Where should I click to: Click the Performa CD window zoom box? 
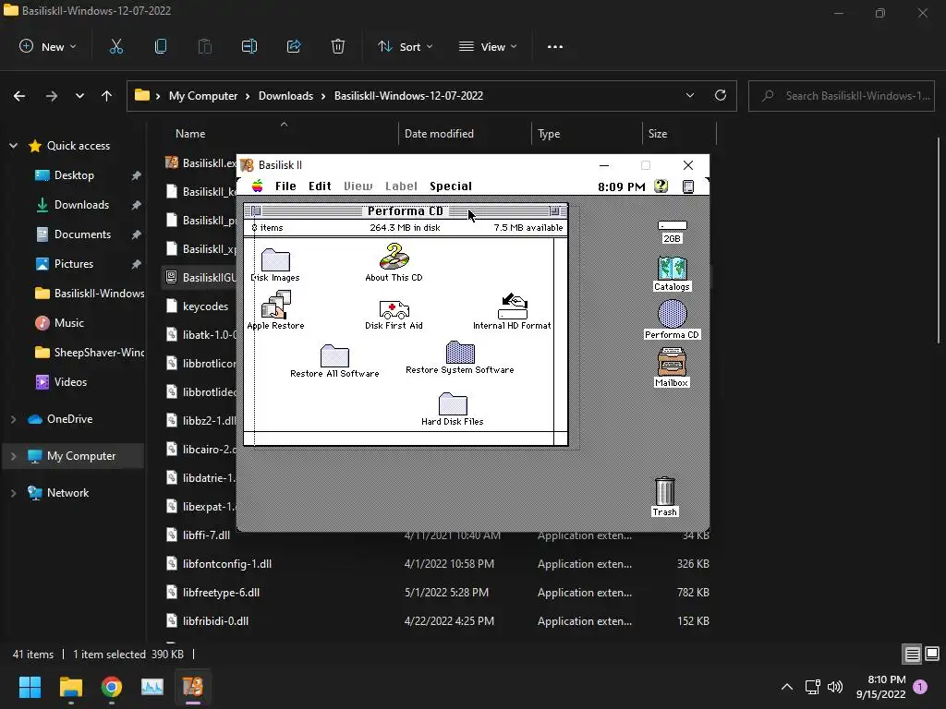click(554, 210)
